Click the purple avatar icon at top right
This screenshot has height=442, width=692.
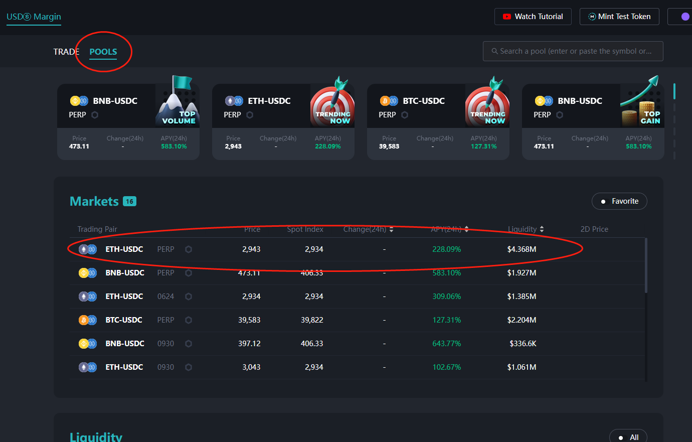pos(685,17)
